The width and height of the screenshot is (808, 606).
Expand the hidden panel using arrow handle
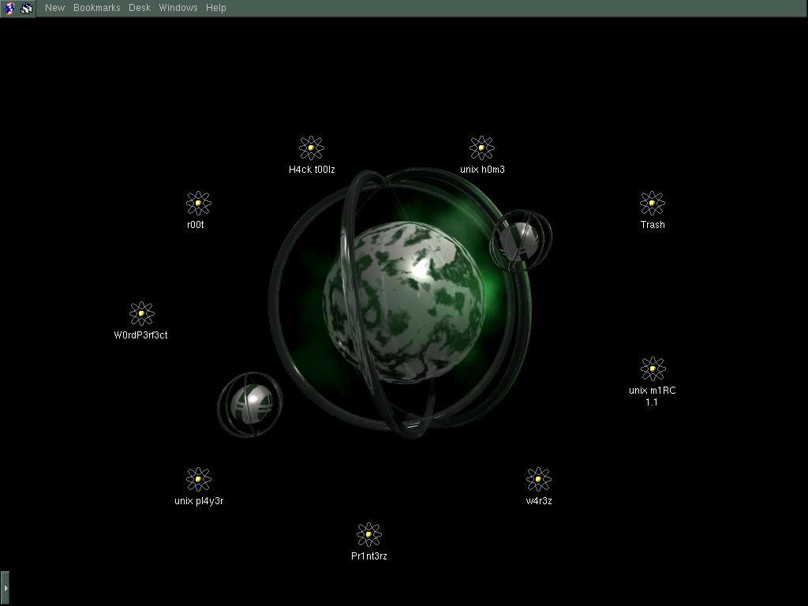5,588
